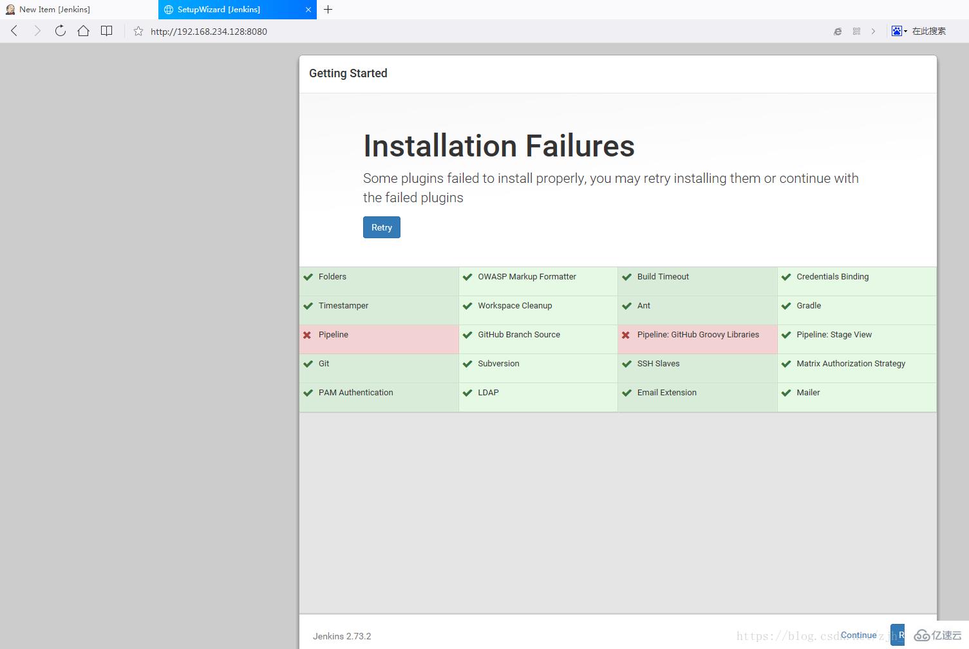Click green check beside PAM Authentication
This screenshot has width=969, height=649.
tap(308, 393)
